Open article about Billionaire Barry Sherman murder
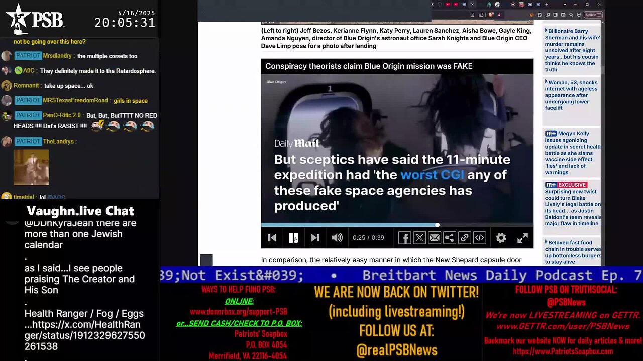This screenshot has height=361, width=643. (572, 50)
